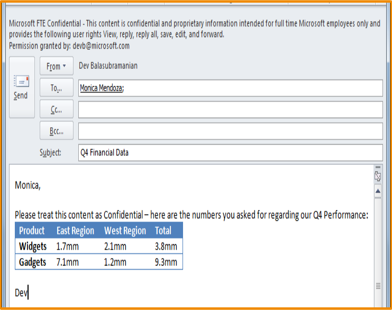Click the split bar handle at the scrollbar top
Viewport: 392px width, 310px height.
378,167
